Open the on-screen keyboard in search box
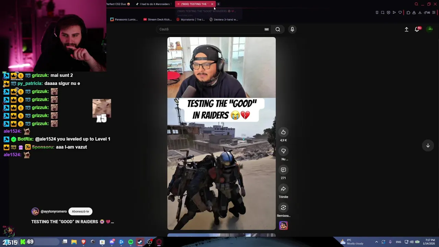Screen dimensions: 439x247 (x=266, y=29)
